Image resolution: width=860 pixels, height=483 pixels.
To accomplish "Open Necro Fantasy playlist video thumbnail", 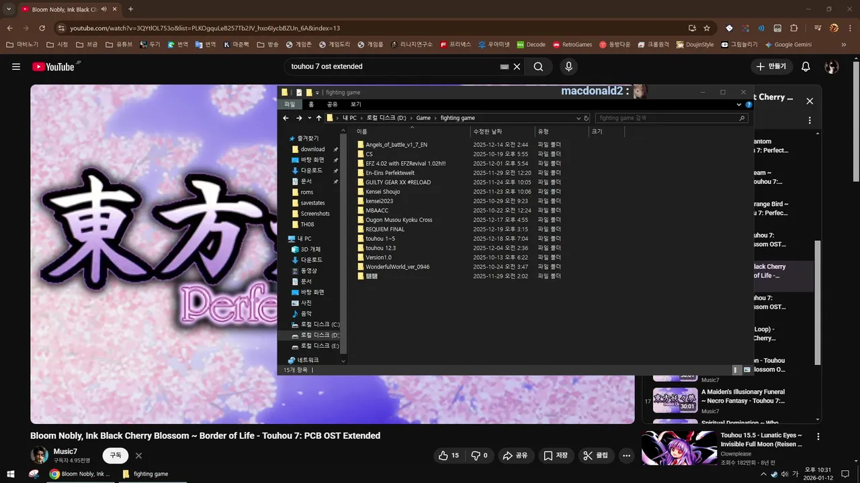I will [x=675, y=400].
